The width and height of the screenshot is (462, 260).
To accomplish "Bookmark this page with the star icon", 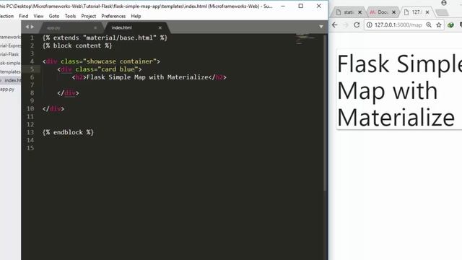I will [x=439, y=25].
